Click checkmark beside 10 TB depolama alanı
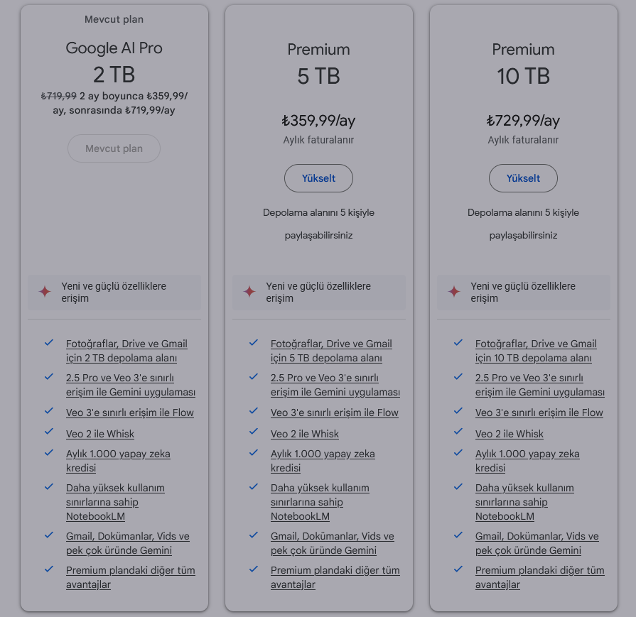The height and width of the screenshot is (617, 636). 458,343
